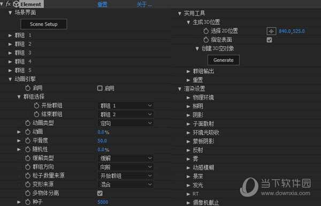The width and height of the screenshot is (321, 206).
Task: Open the 动画类型 dropdown showing 定向
Action: [126, 123]
